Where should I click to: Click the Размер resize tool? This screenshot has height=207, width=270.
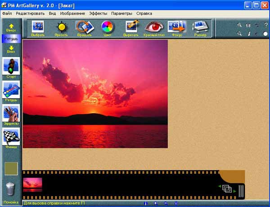click(200, 28)
